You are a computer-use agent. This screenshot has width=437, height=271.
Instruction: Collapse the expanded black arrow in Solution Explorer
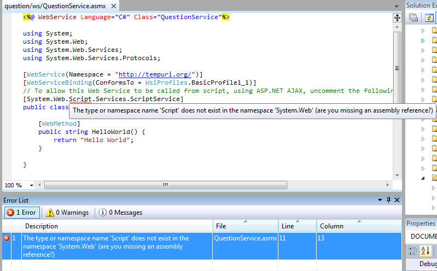[423, 178]
